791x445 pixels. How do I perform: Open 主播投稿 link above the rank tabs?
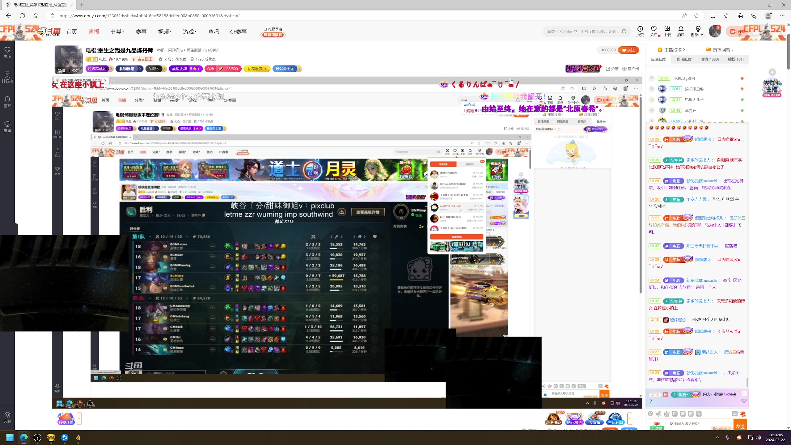pyautogui.click(x=671, y=50)
